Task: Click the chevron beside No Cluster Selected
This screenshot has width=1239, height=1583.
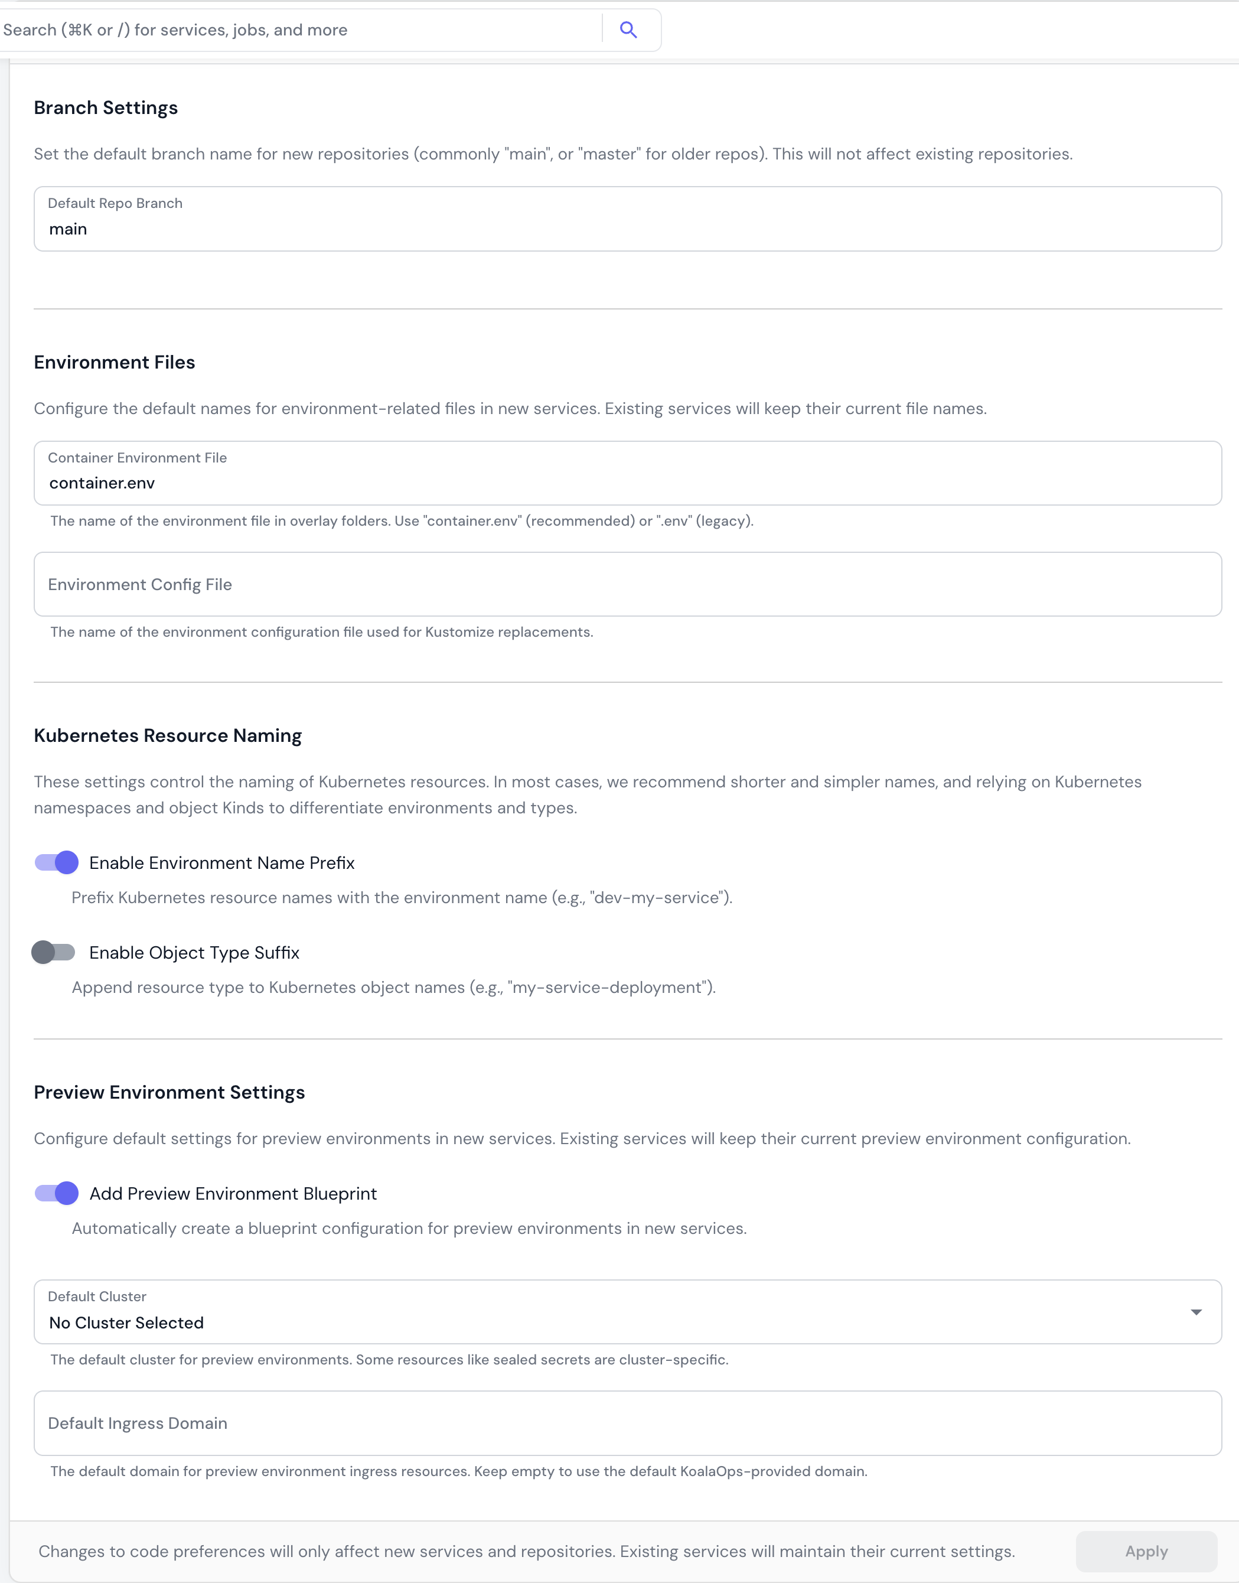Action: coord(1198,1312)
